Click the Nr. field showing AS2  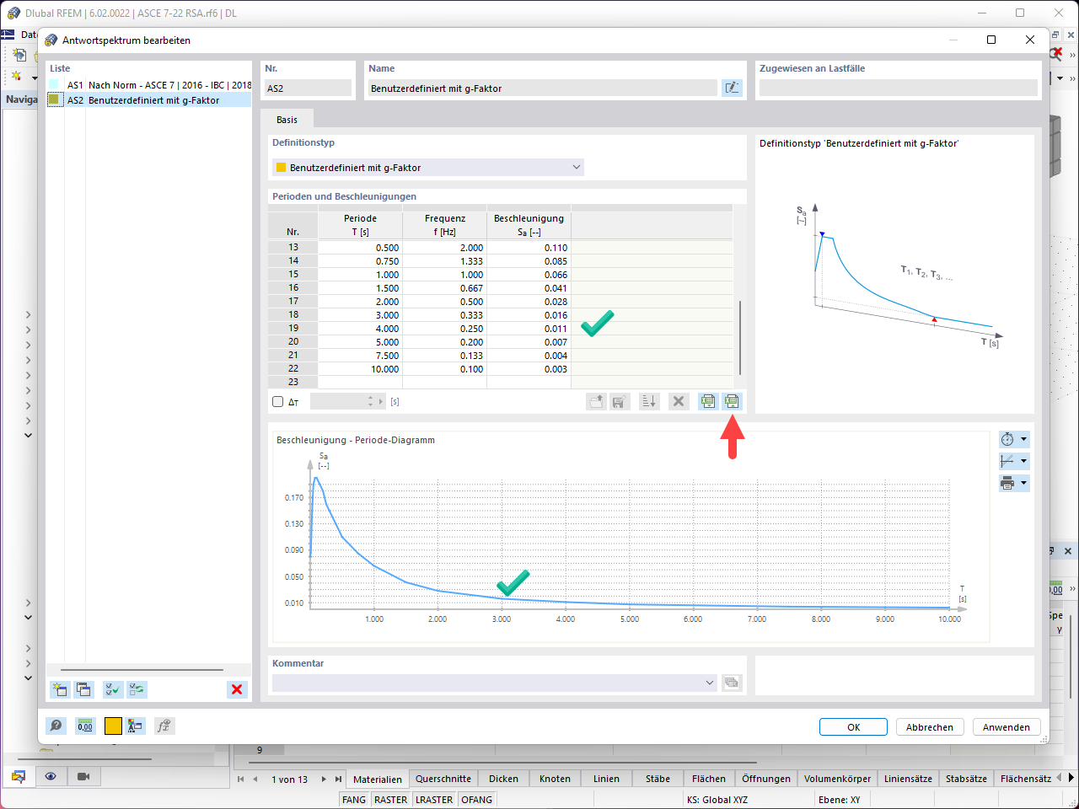click(308, 88)
